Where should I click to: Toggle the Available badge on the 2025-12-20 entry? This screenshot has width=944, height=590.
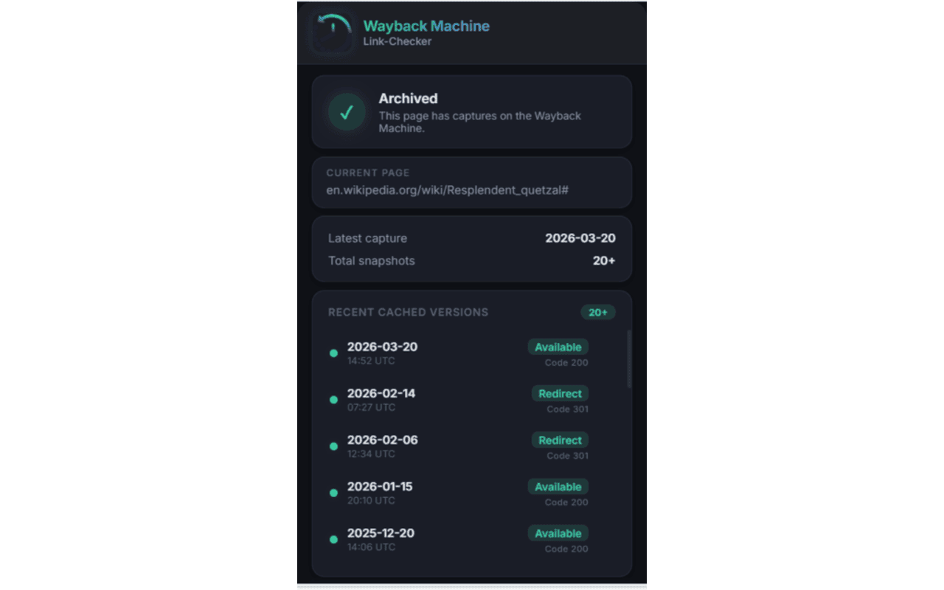[x=558, y=533]
